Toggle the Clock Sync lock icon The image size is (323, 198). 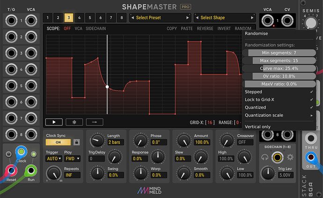pyautogui.click(x=77, y=142)
